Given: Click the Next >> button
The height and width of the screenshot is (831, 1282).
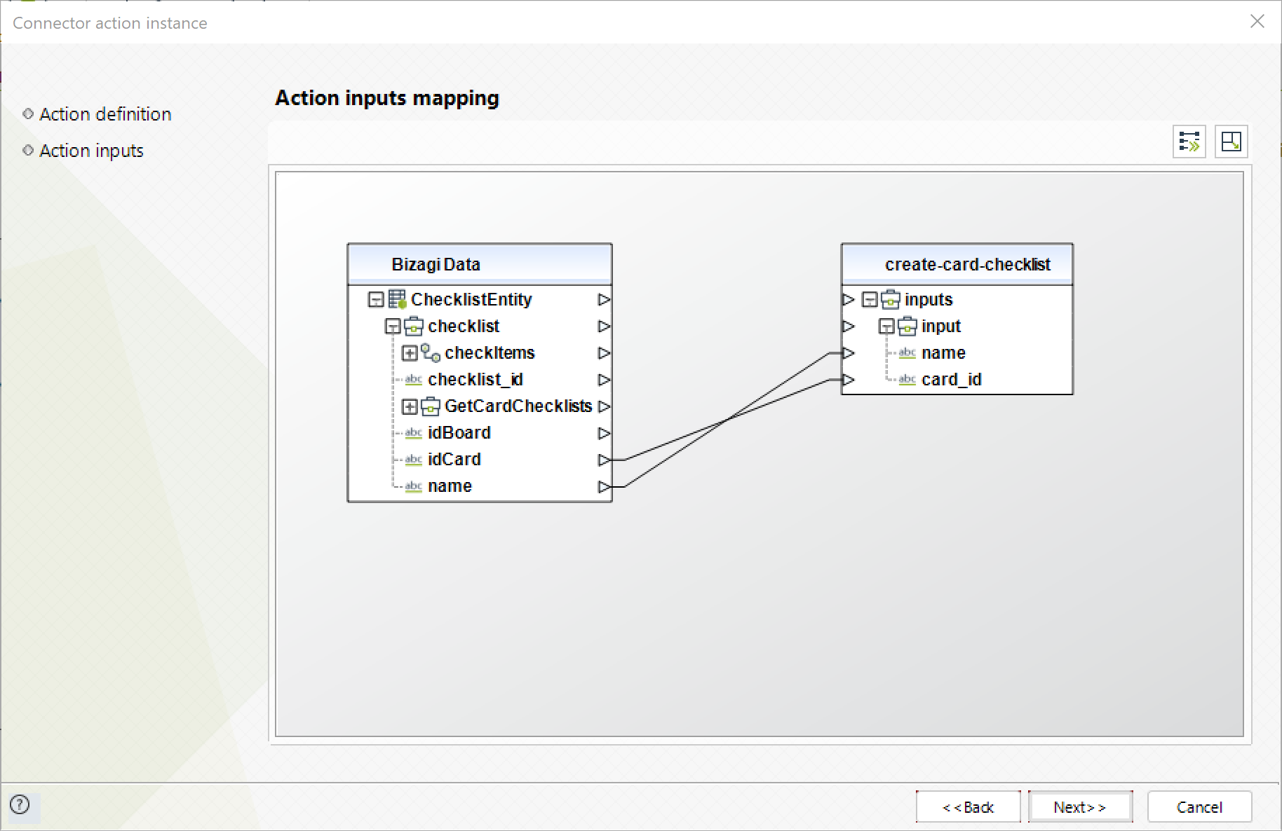Looking at the screenshot, I should click(1080, 807).
